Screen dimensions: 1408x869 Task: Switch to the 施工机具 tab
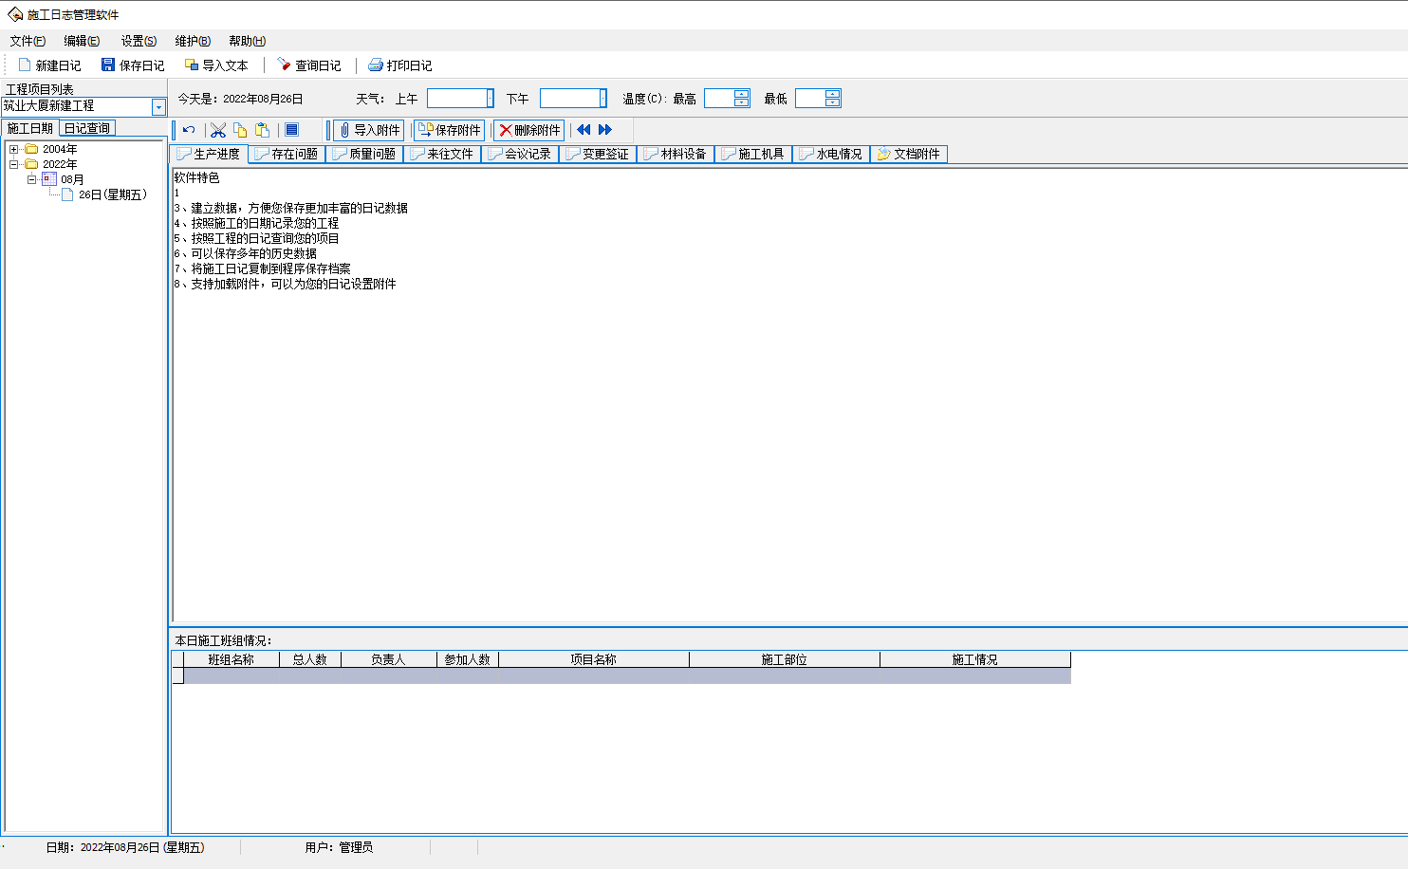(753, 154)
